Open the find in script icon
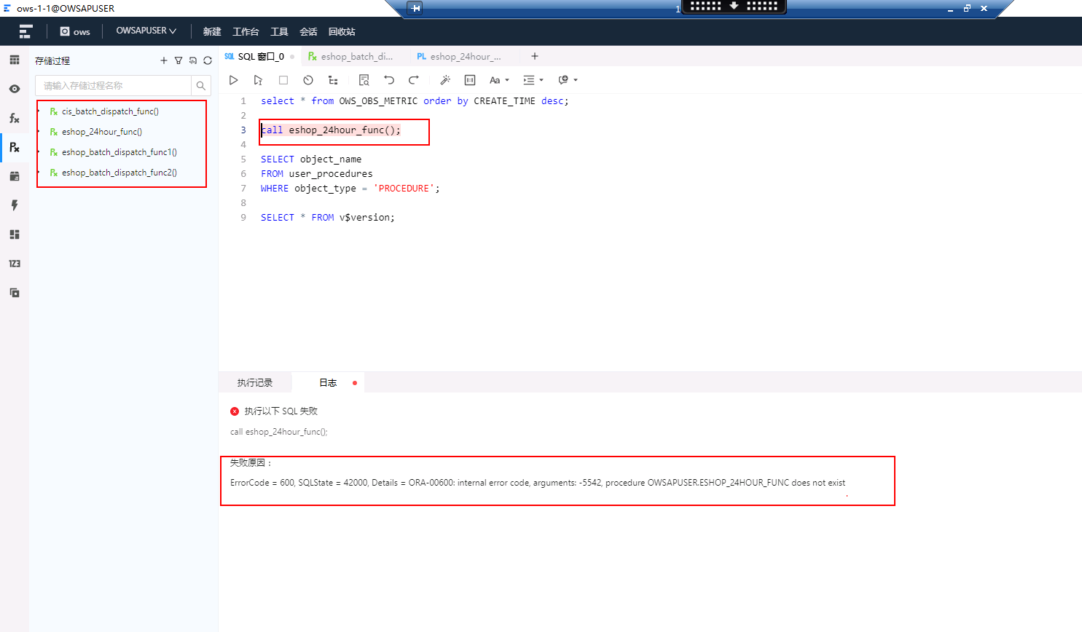The image size is (1082, 632). 364,80
